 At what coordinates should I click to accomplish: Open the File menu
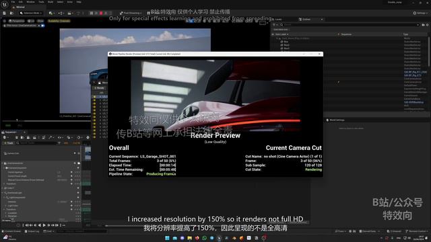(13, 2)
